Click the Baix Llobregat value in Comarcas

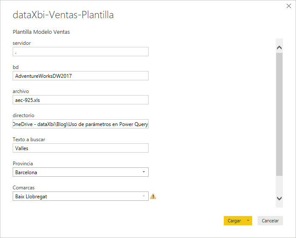click(x=31, y=197)
